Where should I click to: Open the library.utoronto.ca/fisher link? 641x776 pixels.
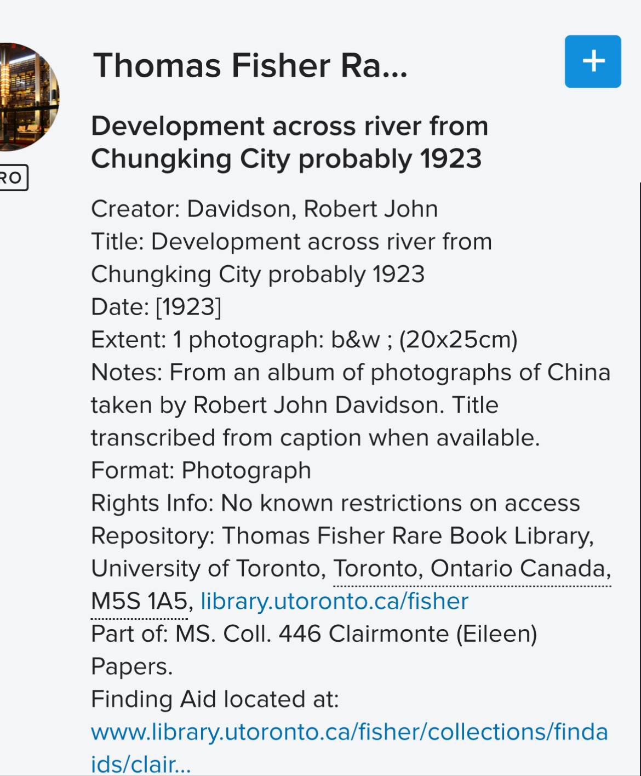(334, 601)
